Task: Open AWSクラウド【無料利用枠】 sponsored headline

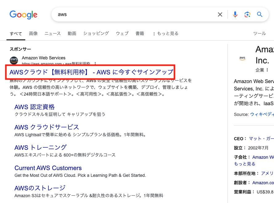Action: pyautogui.click(x=91, y=72)
